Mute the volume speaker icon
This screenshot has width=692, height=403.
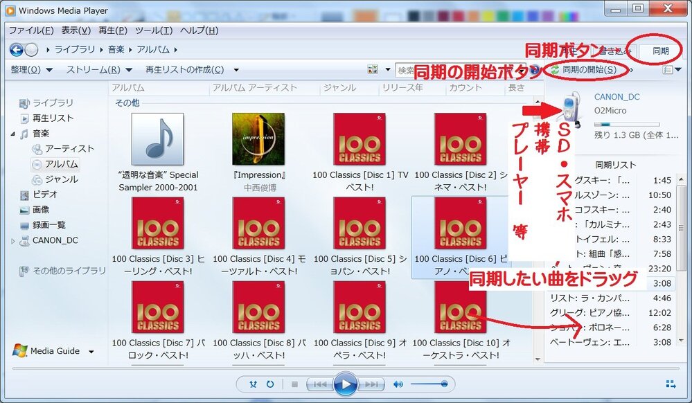pyautogui.click(x=398, y=384)
